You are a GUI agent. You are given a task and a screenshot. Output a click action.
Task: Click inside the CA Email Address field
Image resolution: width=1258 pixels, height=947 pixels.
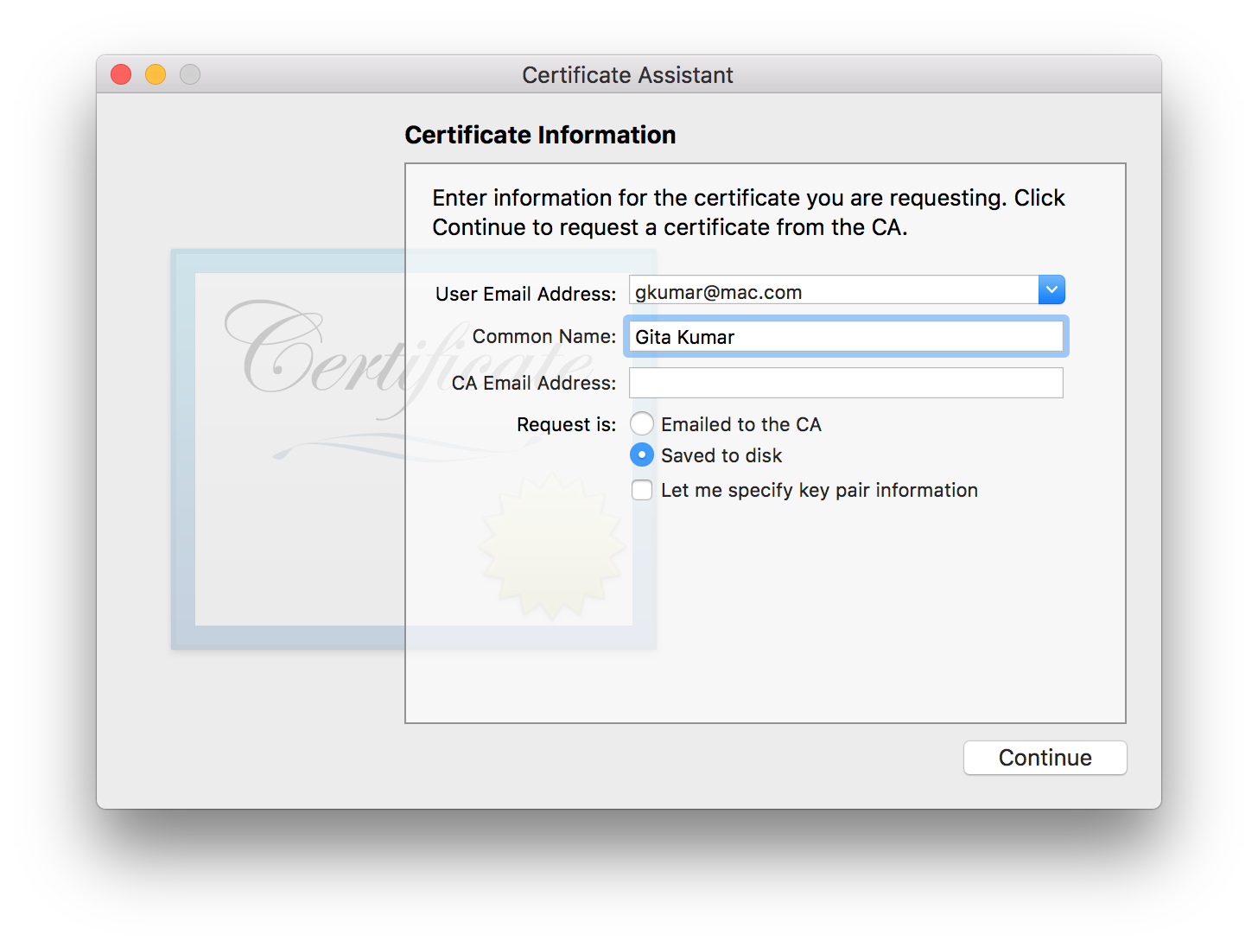click(x=845, y=383)
